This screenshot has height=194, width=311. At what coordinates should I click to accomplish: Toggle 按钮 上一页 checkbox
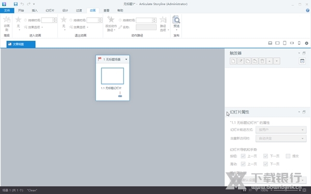click(x=243, y=156)
